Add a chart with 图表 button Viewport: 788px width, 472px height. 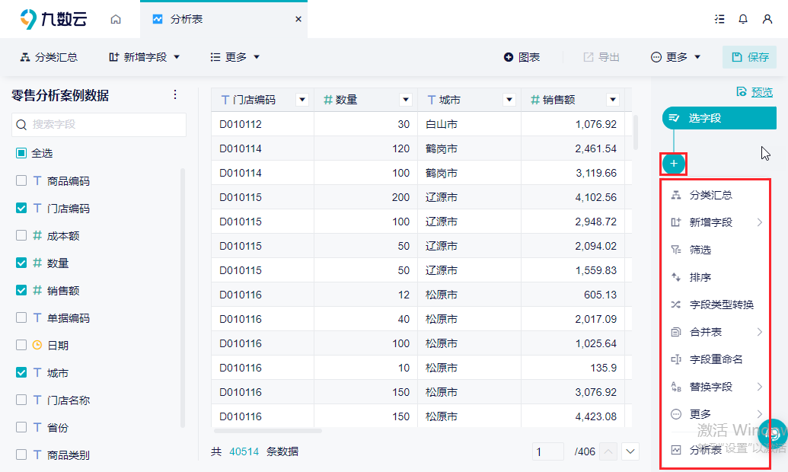pos(522,57)
